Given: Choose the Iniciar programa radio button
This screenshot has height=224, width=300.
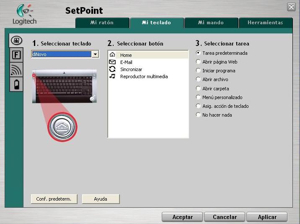Looking at the screenshot, I should 198,71.
